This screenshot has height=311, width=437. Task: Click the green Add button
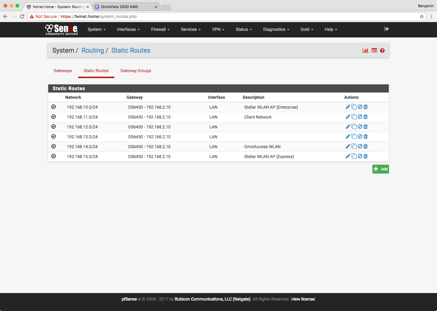coord(380,169)
